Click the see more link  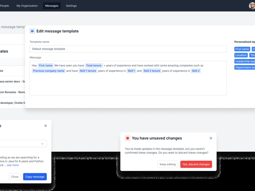13,165
